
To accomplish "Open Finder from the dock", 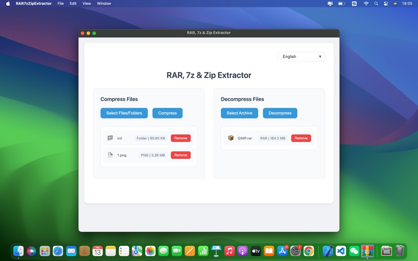I will tap(18, 251).
